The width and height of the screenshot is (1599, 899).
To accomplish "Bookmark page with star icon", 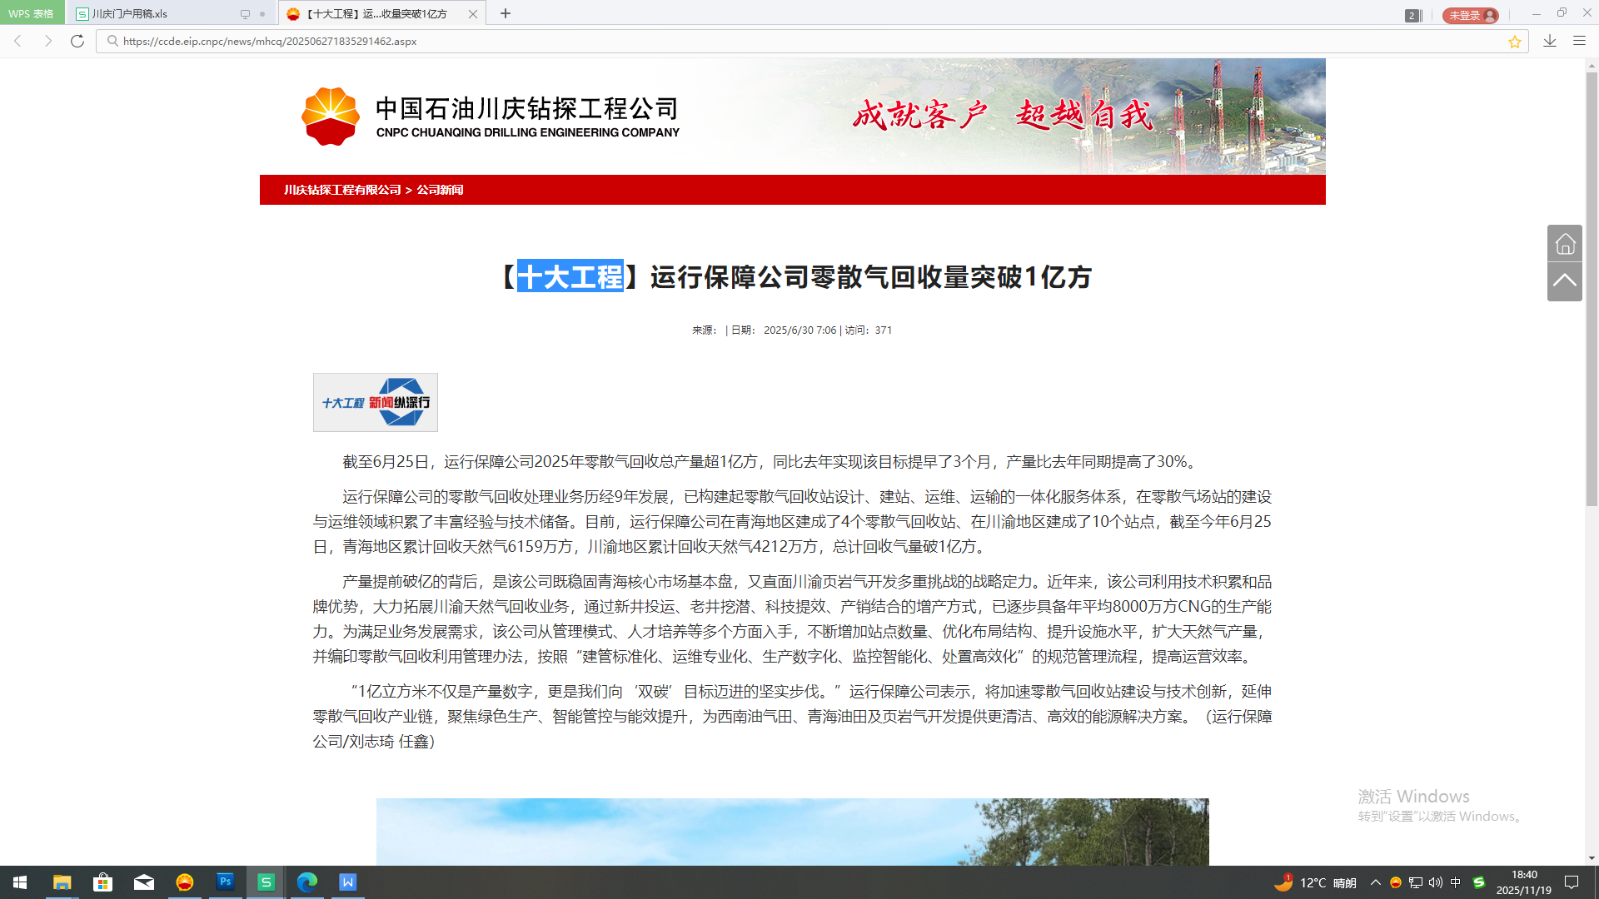I will tap(1514, 42).
